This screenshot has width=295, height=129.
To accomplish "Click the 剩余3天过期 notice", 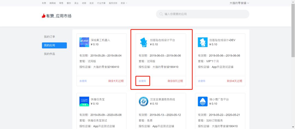I will (x=175, y=81).
